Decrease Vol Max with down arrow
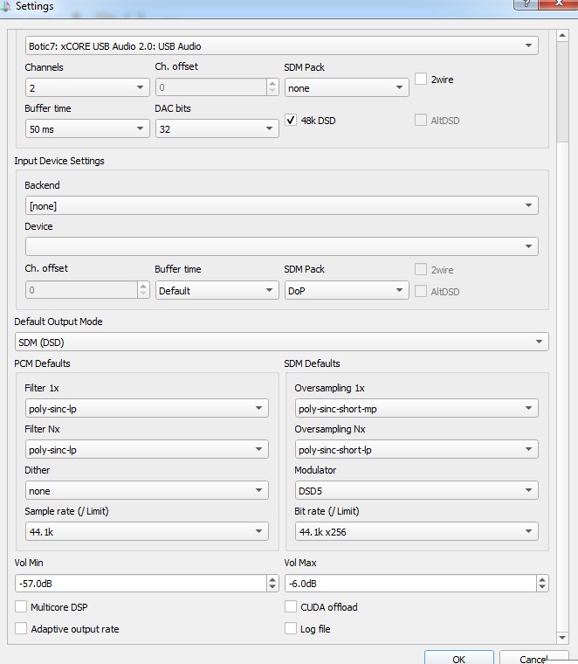578x664 pixels. [542, 587]
